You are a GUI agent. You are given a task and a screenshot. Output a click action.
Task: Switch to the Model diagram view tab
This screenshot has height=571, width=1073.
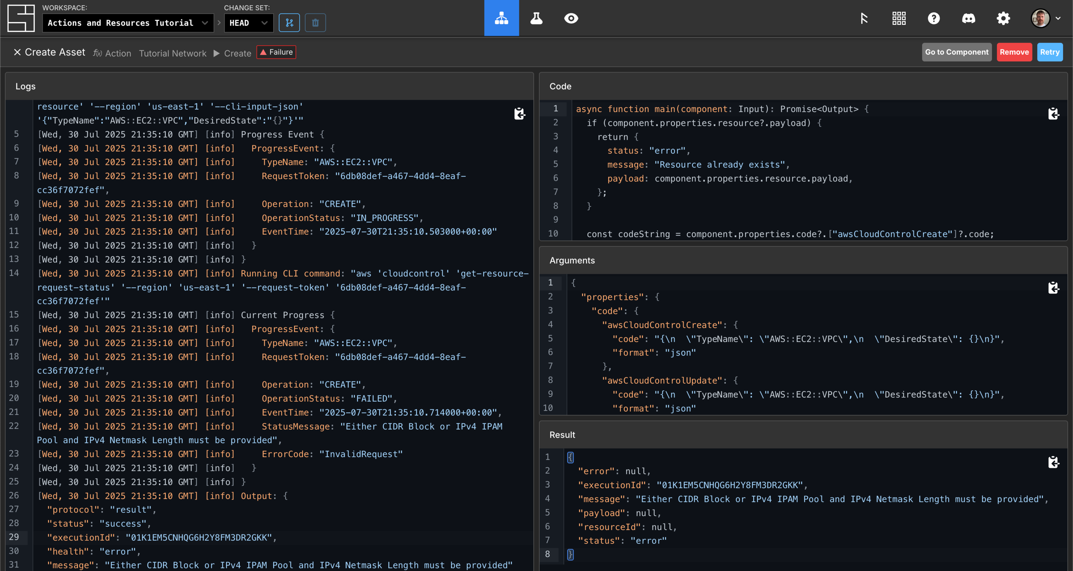[x=501, y=18]
